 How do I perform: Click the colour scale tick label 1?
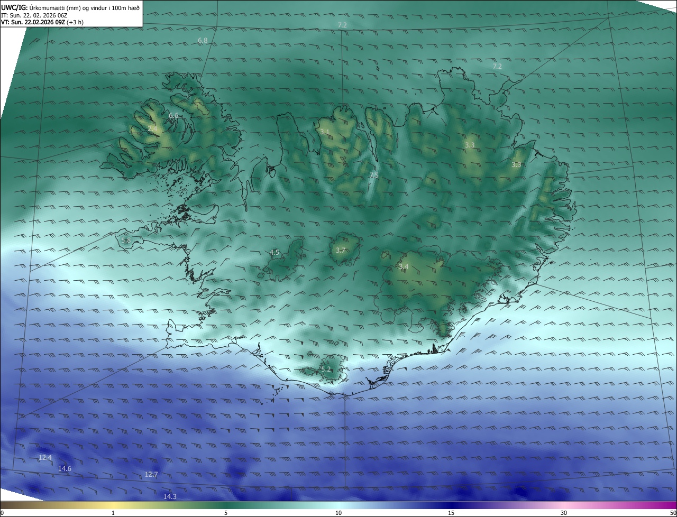coord(113,513)
